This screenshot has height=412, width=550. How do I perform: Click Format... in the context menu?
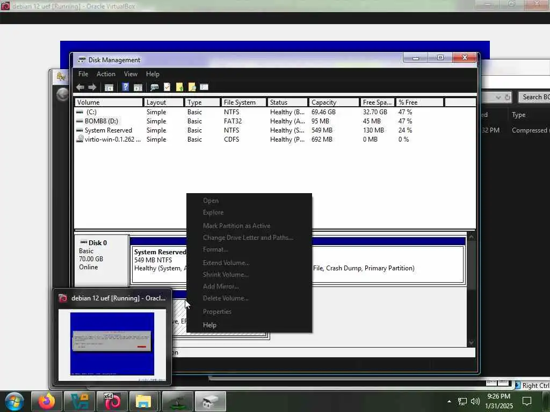coord(215,249)
